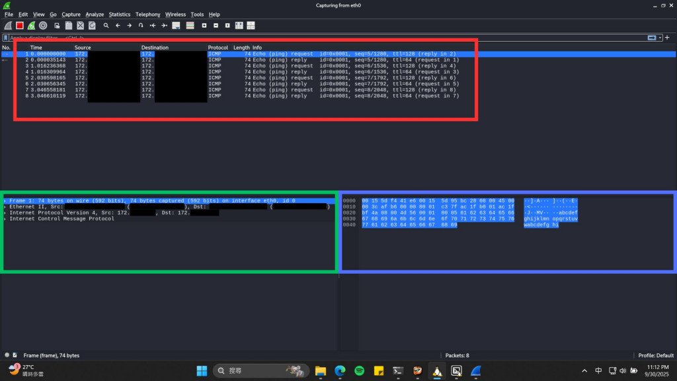
Task: Add a display filter button with plus
Action: pyautogui.click(x=668, y=38)
